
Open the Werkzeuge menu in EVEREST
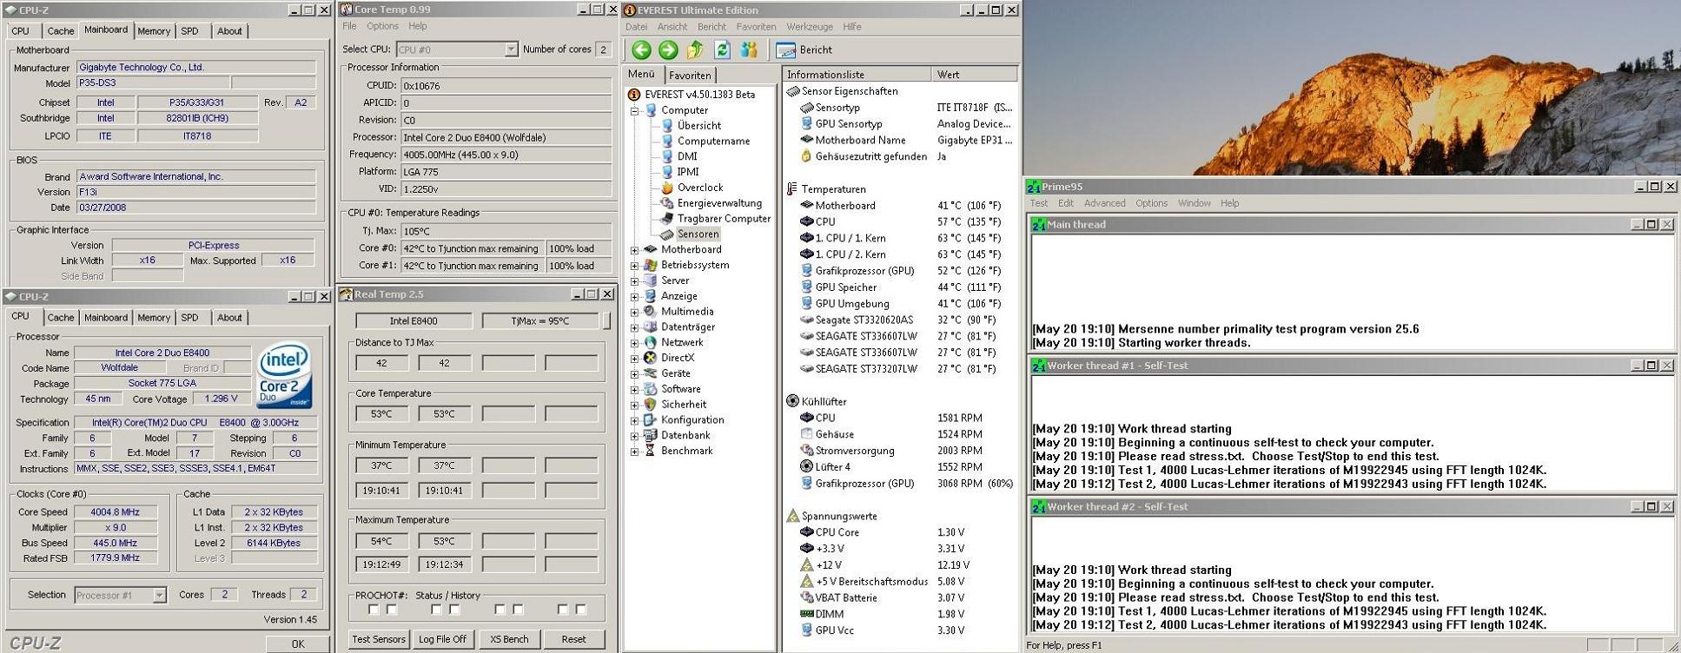810,27
